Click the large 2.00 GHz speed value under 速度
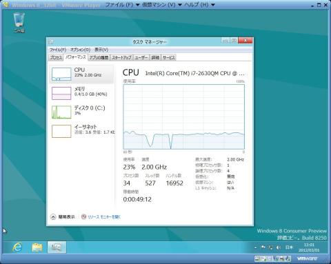The height and width of the screenshot is (264, 331). tap(154, 167)
